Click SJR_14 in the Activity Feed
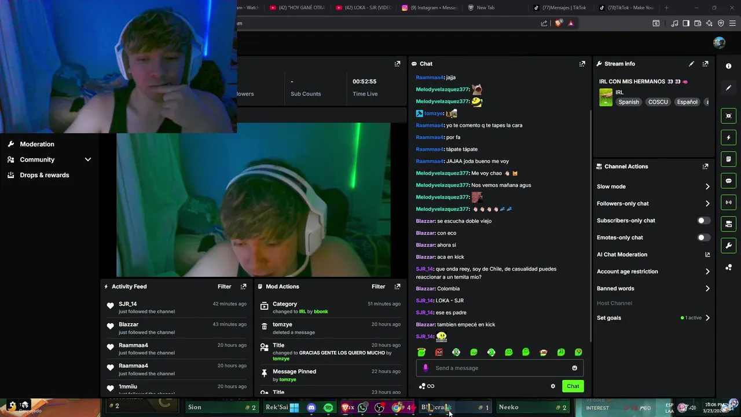This screenshot has width=741, height=417. pos(128,304)
